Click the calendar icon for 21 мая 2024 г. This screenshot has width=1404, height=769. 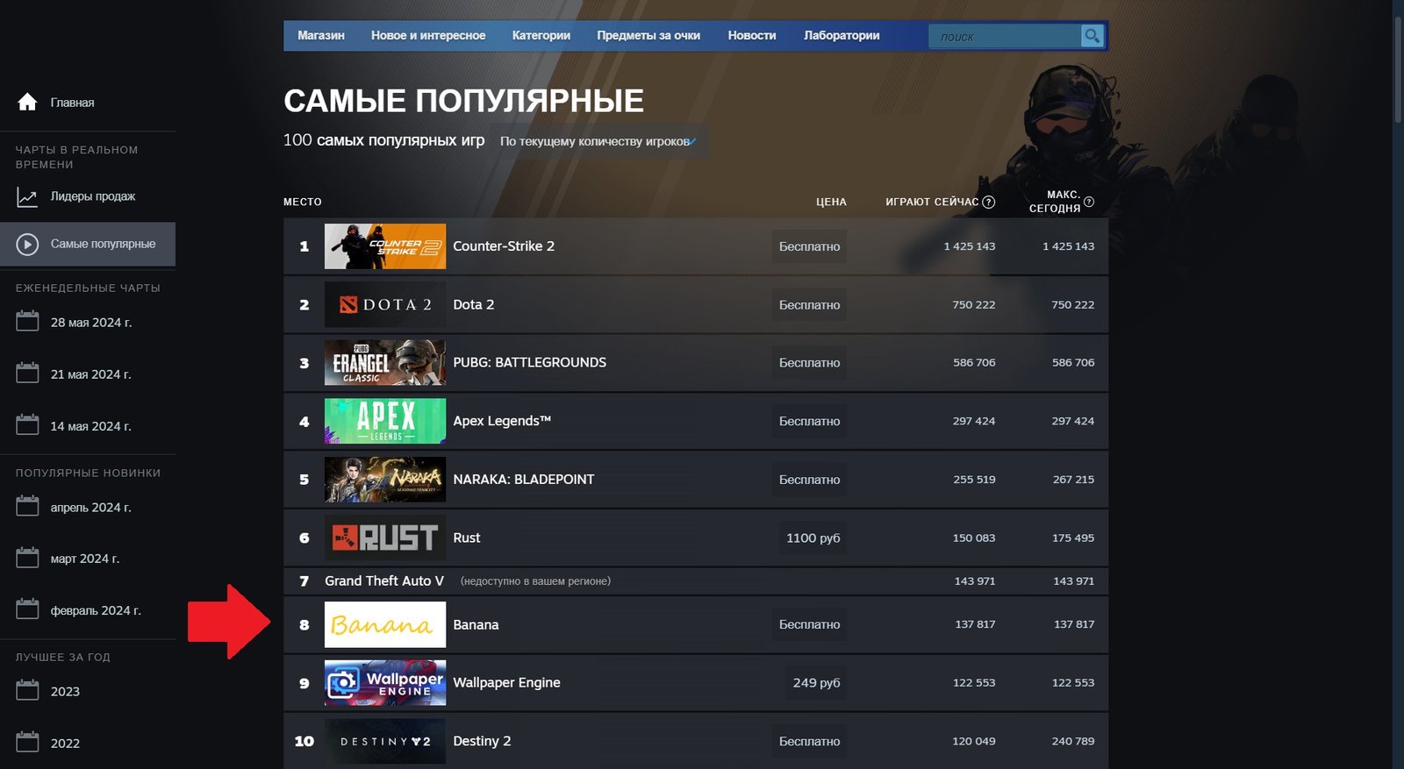pyautogui.click(x=27, y=374)
